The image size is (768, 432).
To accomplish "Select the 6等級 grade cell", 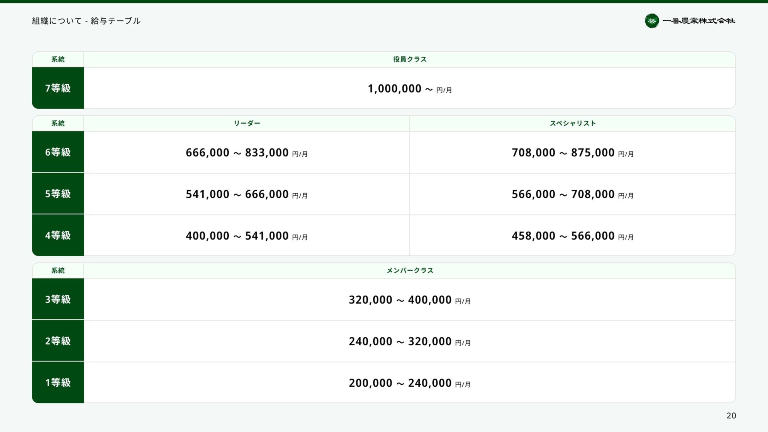I will 58,152.
